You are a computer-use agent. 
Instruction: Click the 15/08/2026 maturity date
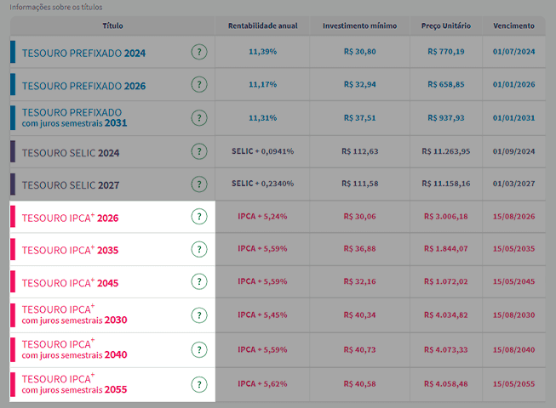click(x=513, y=217)
